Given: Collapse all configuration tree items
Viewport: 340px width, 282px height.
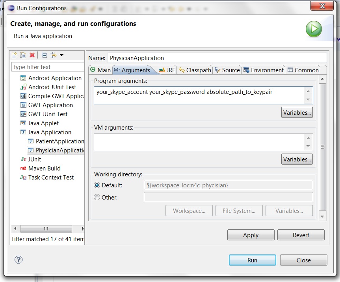Looking at the screenshot, I should pyautogui.click(x=44, y=55).
